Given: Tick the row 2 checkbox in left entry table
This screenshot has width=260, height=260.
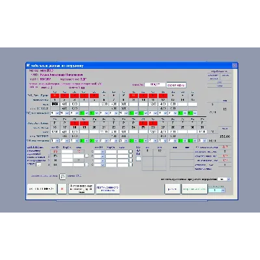Looking at the screenshot, I should point(86,156).
